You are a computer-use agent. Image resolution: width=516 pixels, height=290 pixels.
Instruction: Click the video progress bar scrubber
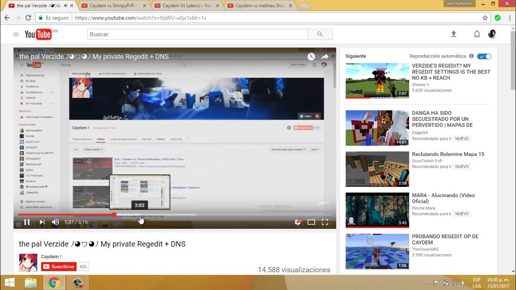pyautogui.click(x=114, y=215)
